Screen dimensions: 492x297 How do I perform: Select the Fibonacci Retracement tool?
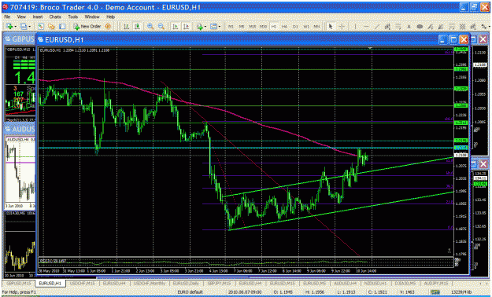click(x=398, y=27)
